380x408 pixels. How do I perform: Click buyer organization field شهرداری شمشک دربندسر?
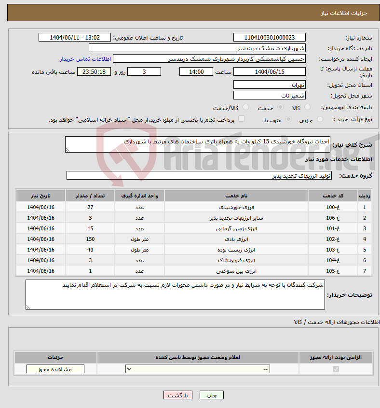click(x=197, y=48)
